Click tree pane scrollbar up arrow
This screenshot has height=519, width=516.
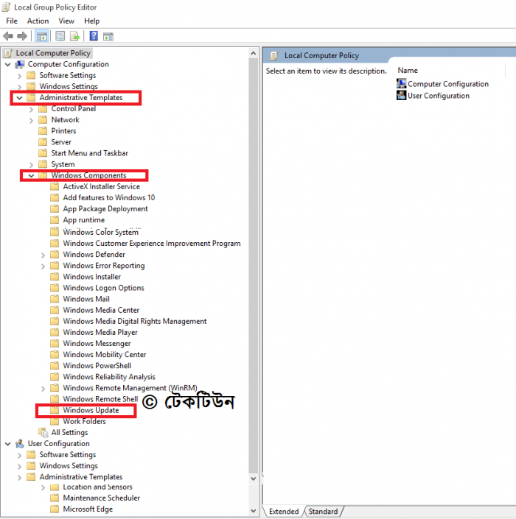tap(254, 53)
